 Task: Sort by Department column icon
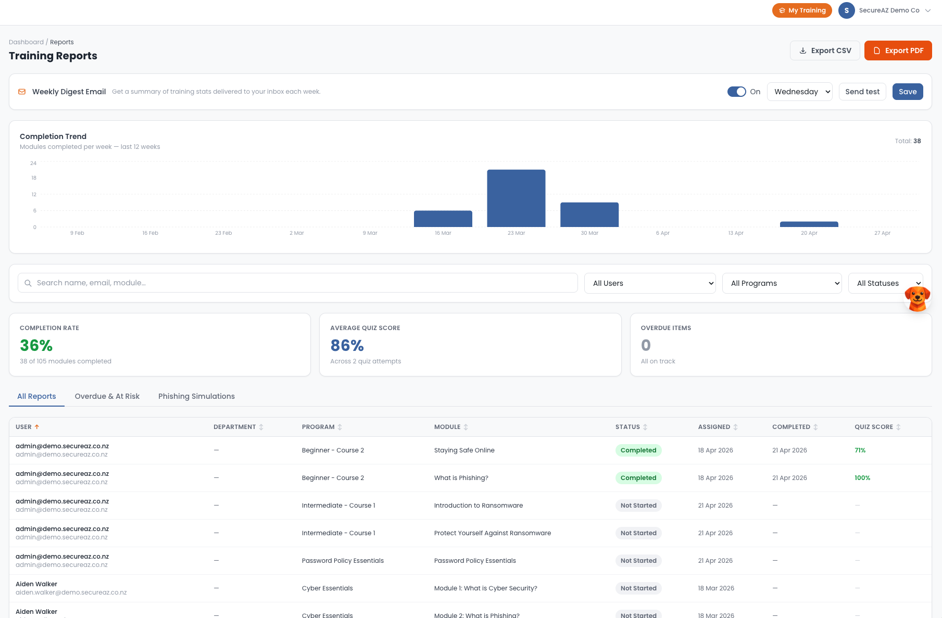point(261,427)
